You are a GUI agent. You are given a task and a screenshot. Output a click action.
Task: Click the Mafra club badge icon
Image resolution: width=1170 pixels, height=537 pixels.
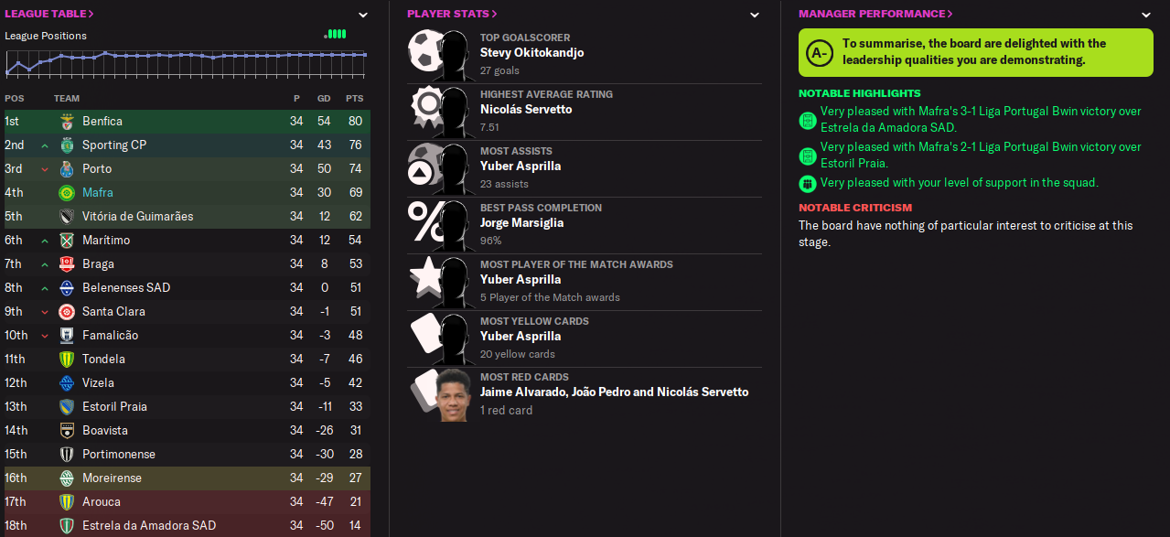click(x=67, y=192)
